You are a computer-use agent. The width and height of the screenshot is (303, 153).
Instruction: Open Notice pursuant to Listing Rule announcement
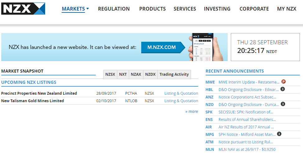coord(246,142)
